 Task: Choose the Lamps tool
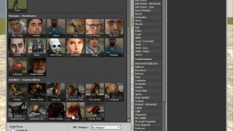(x=138, y=108)
